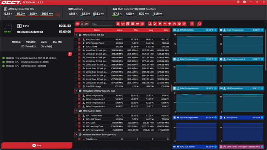Select the GPU Clock row

coord(122,123)
